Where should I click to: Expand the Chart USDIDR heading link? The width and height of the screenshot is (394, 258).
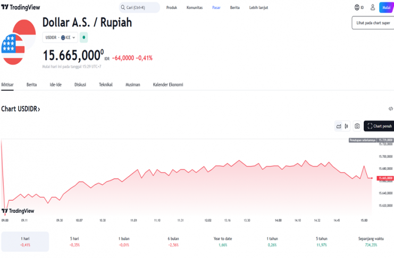pyautogui.click(x=21, y=109)
